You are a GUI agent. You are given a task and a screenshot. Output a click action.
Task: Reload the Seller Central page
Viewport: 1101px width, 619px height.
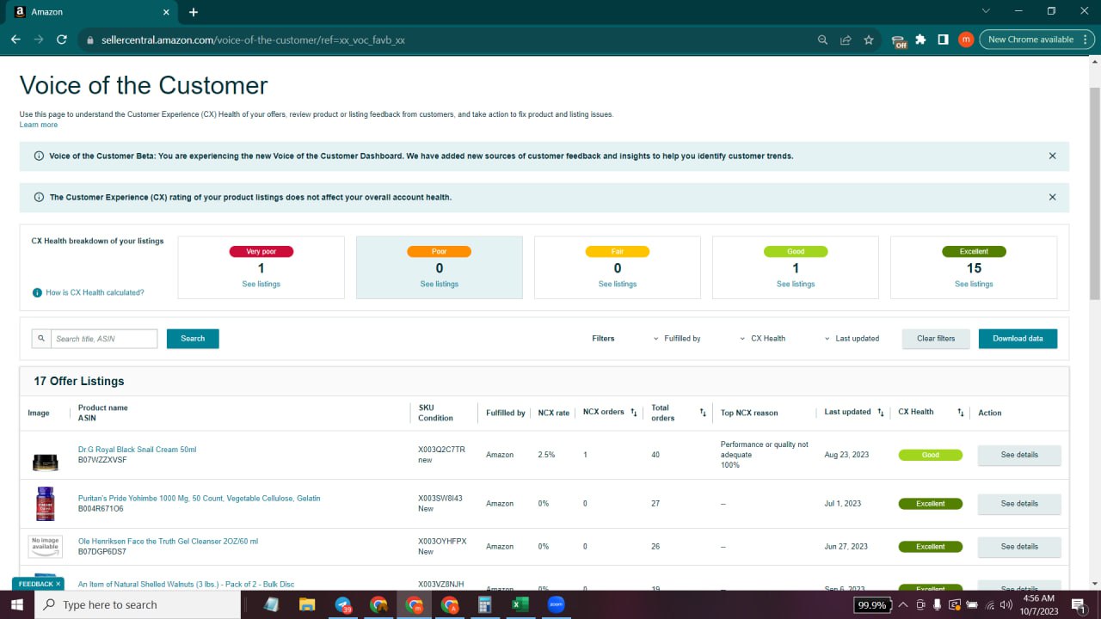pyautogui.click(x=62, y=40)
